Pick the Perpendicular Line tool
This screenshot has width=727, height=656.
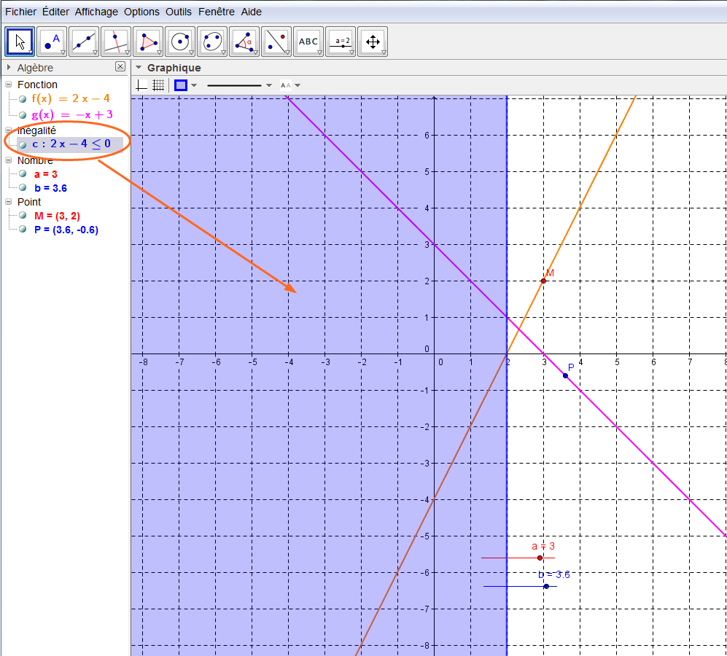[116, 42]
